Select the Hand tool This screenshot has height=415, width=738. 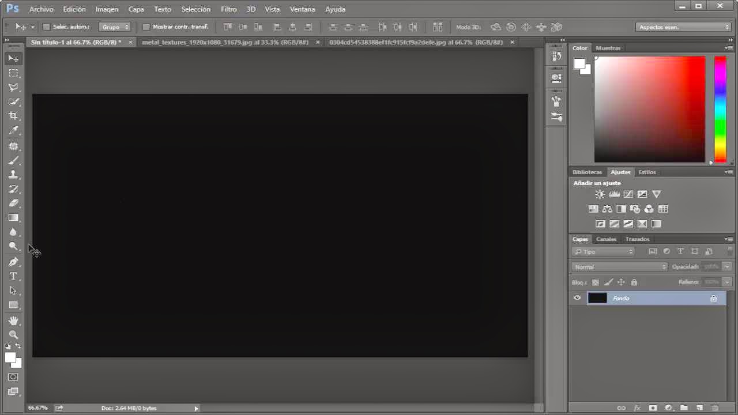point(13,320)
